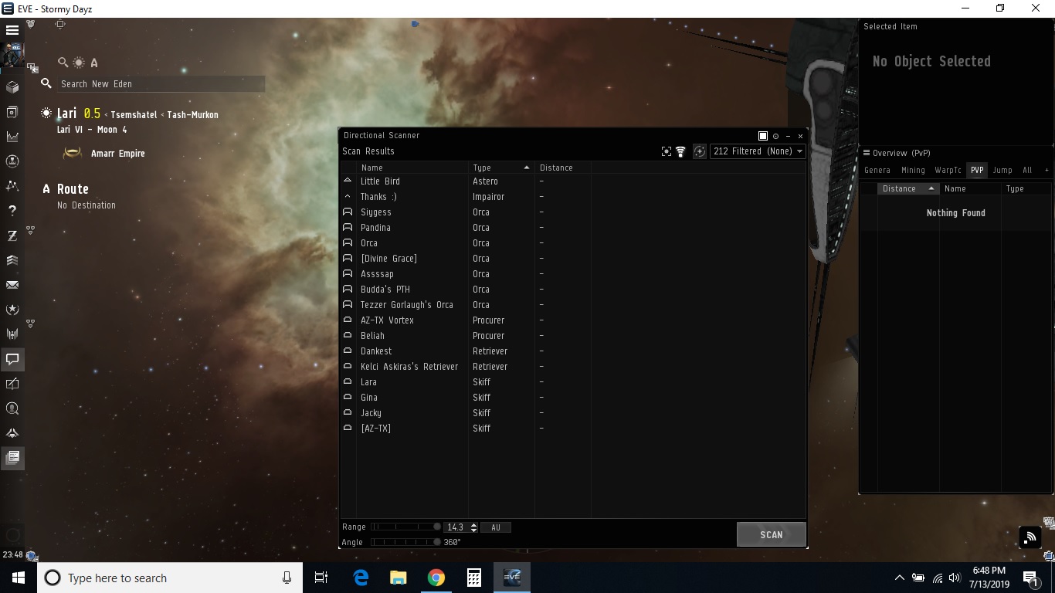Image resolution: width=1055 pixels, height=593 pixels.
Task: Click the Route header label
Action: coord(73,189)
